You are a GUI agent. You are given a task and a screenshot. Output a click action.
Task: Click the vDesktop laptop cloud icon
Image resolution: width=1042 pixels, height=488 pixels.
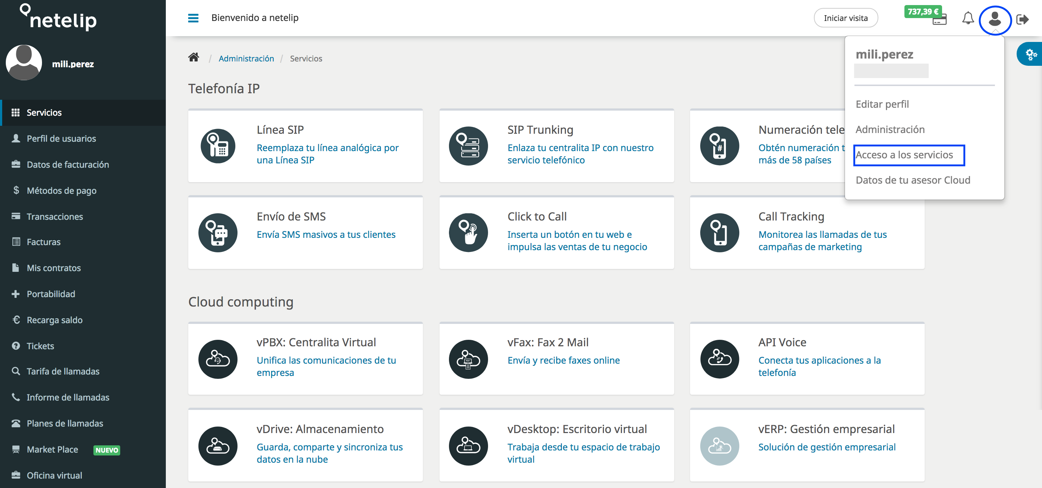(469, 446)
